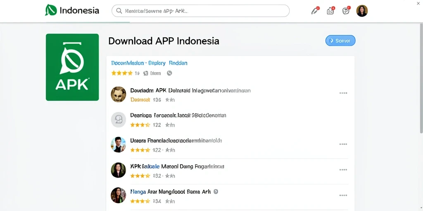Open more options for the KPK lalkele row
Screen dimensions: 423x211
343,170
